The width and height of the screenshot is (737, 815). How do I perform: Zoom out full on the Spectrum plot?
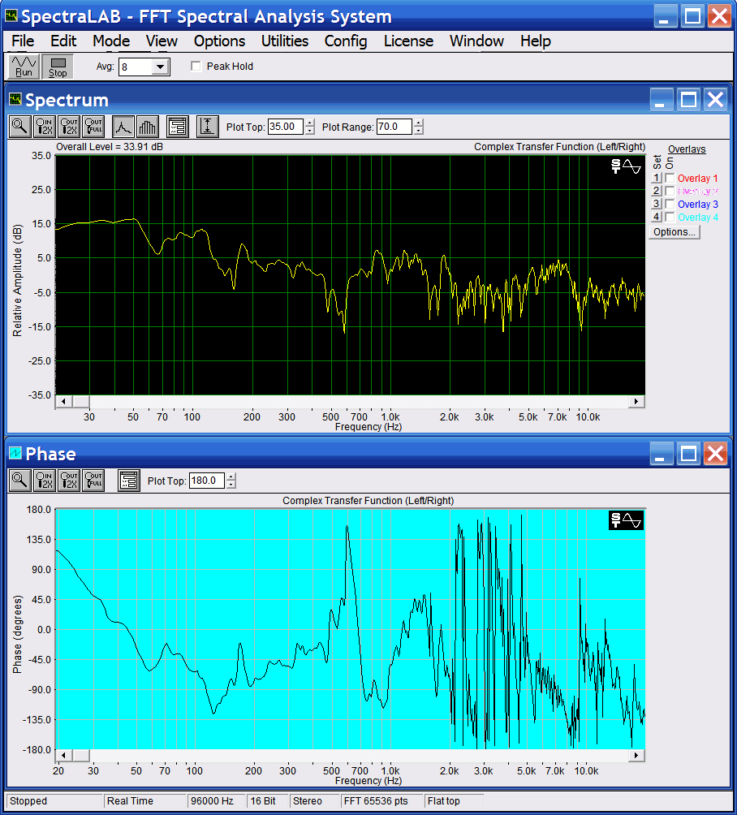tap(93, 127)
